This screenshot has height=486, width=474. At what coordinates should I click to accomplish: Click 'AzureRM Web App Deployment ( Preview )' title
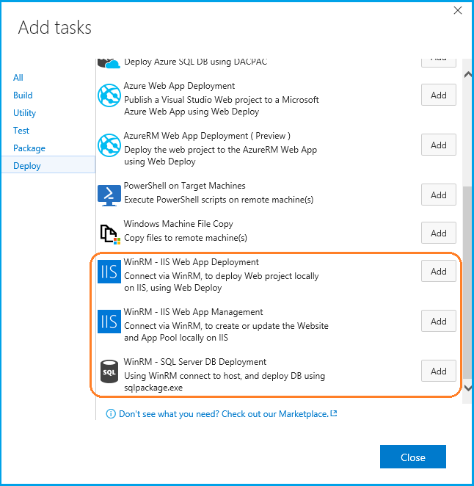tap(207, 136)
